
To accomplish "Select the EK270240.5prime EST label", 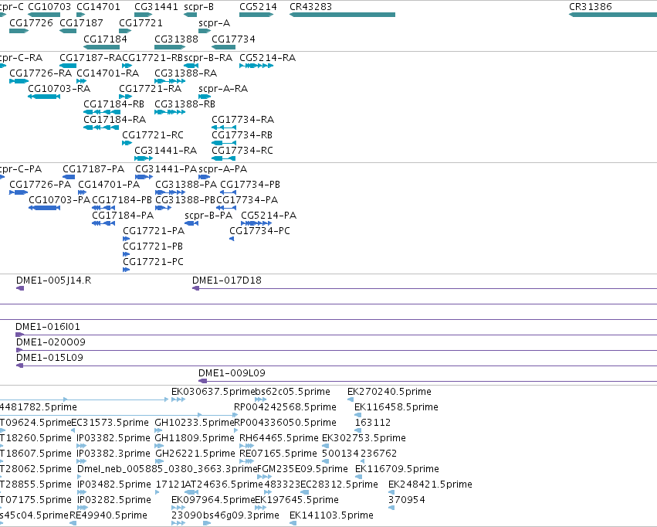I will coord(389,392).
